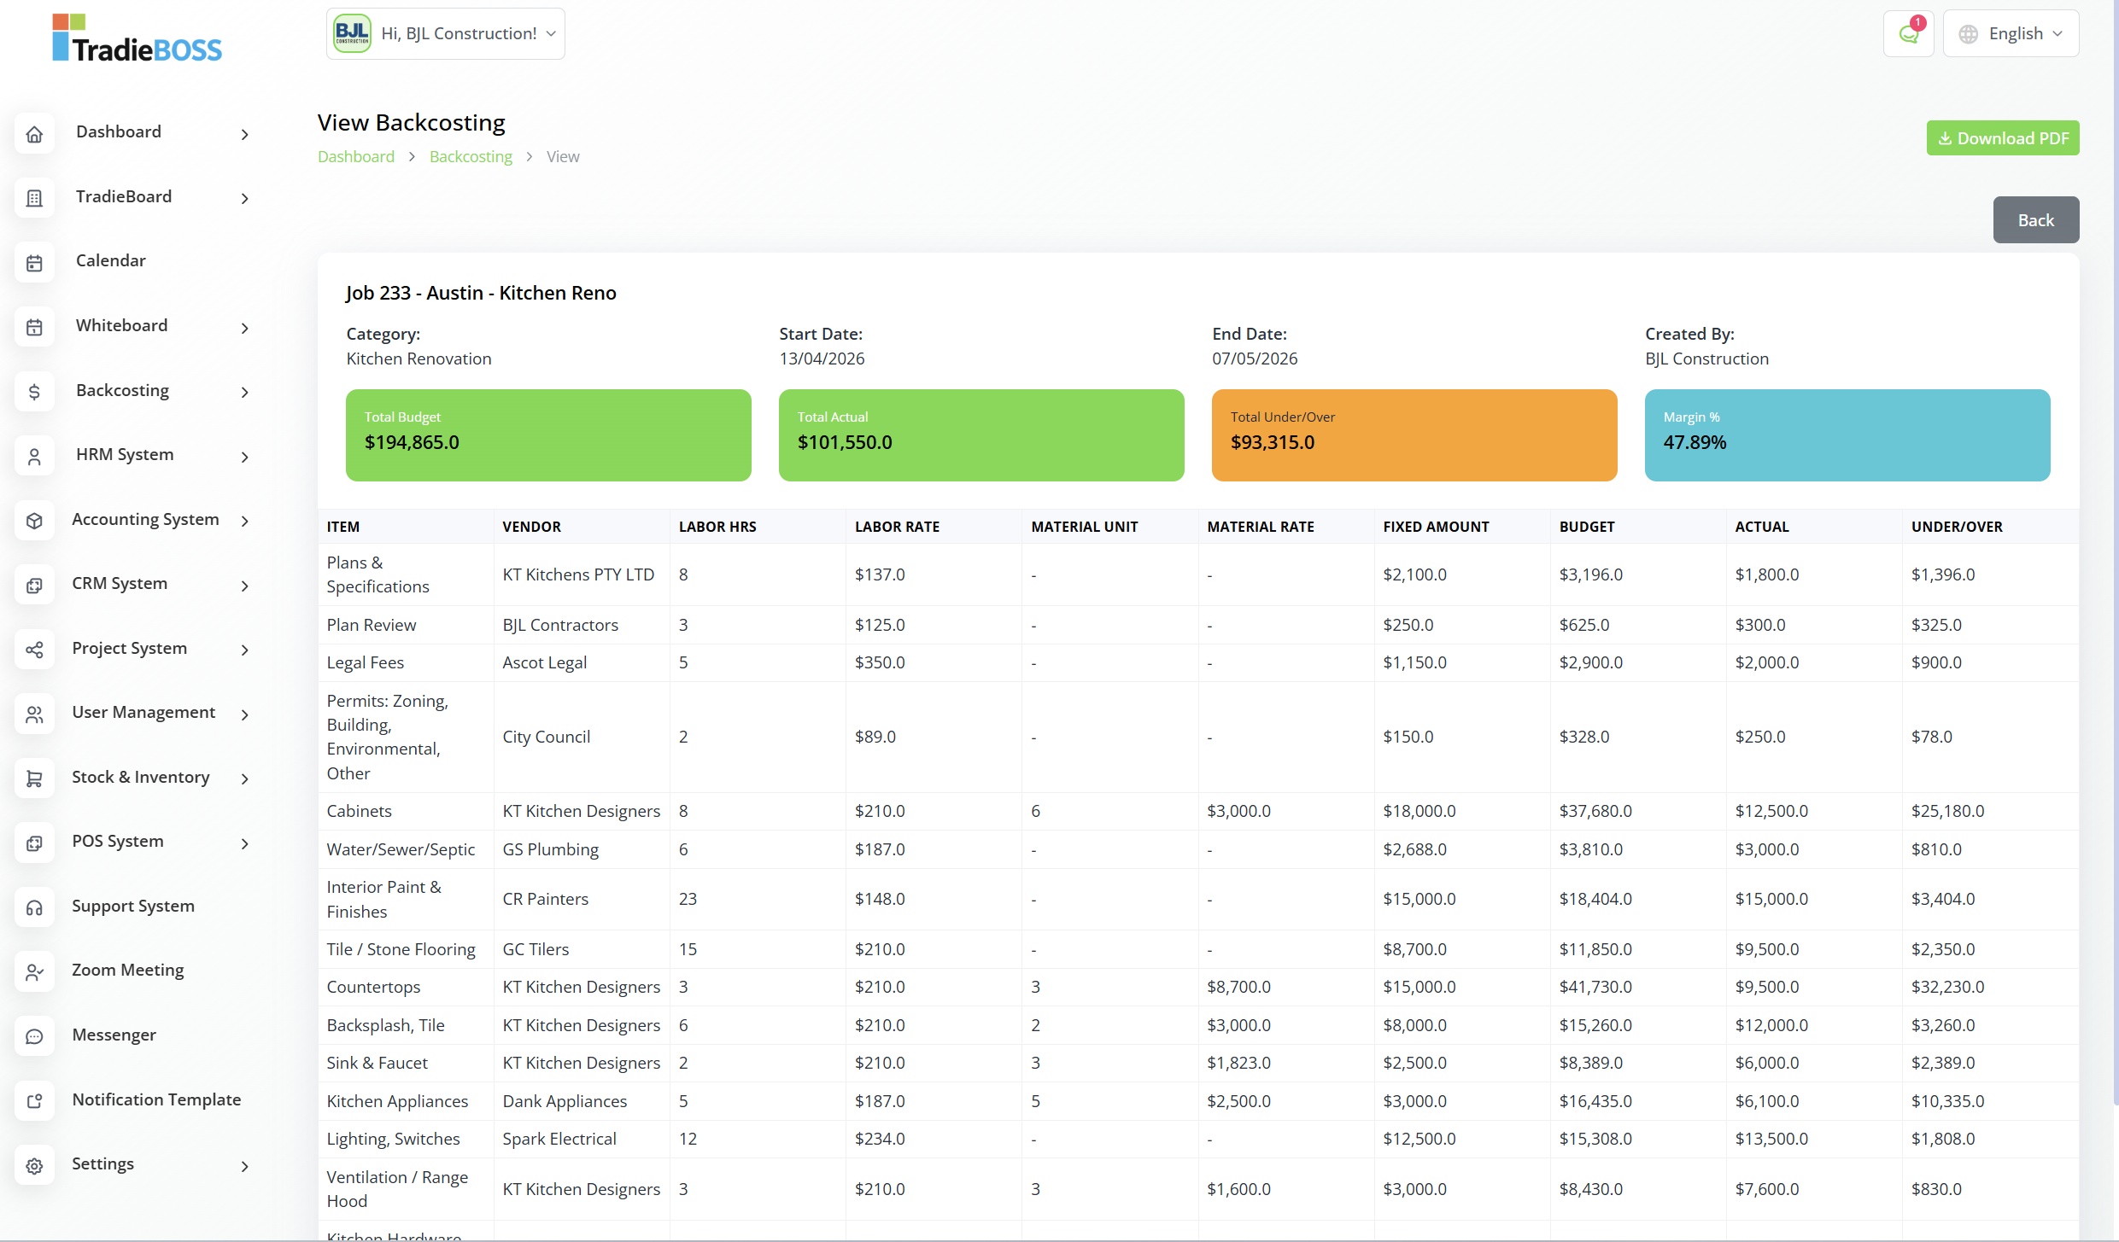Click the Backcosting dollar sign icon

tap(34, 392)
